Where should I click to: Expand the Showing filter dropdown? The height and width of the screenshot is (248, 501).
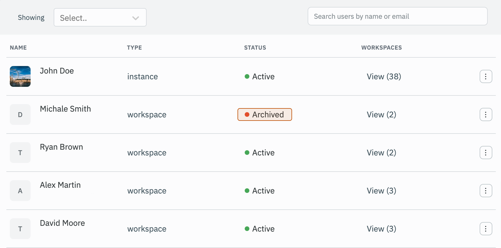100,18
